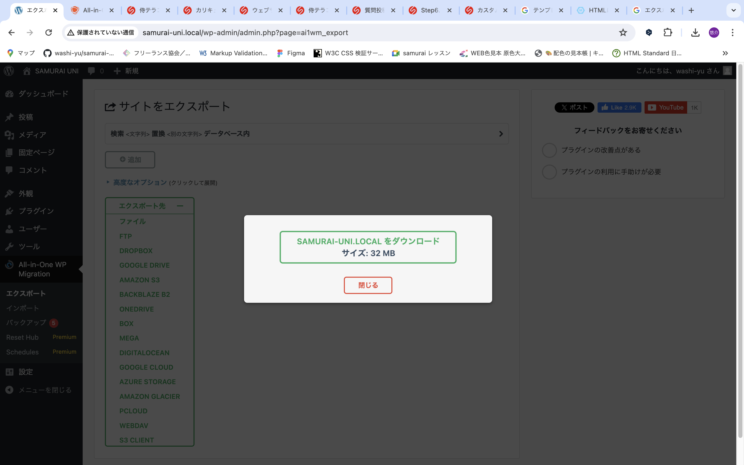The width and height of the screenshot is (744, 465).
Task: Open a new browser tab
Action: coord(691,10)
